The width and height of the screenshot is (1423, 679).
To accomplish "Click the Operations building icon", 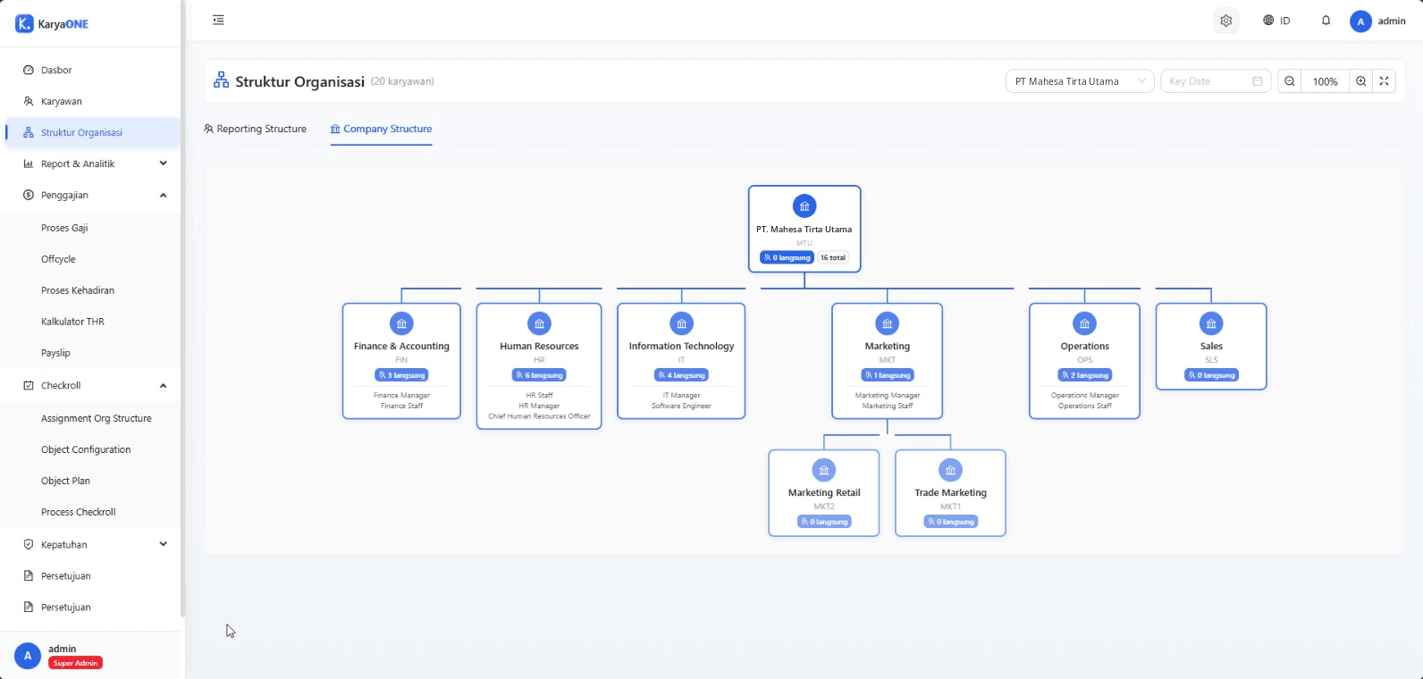I will click(1084, 323).
